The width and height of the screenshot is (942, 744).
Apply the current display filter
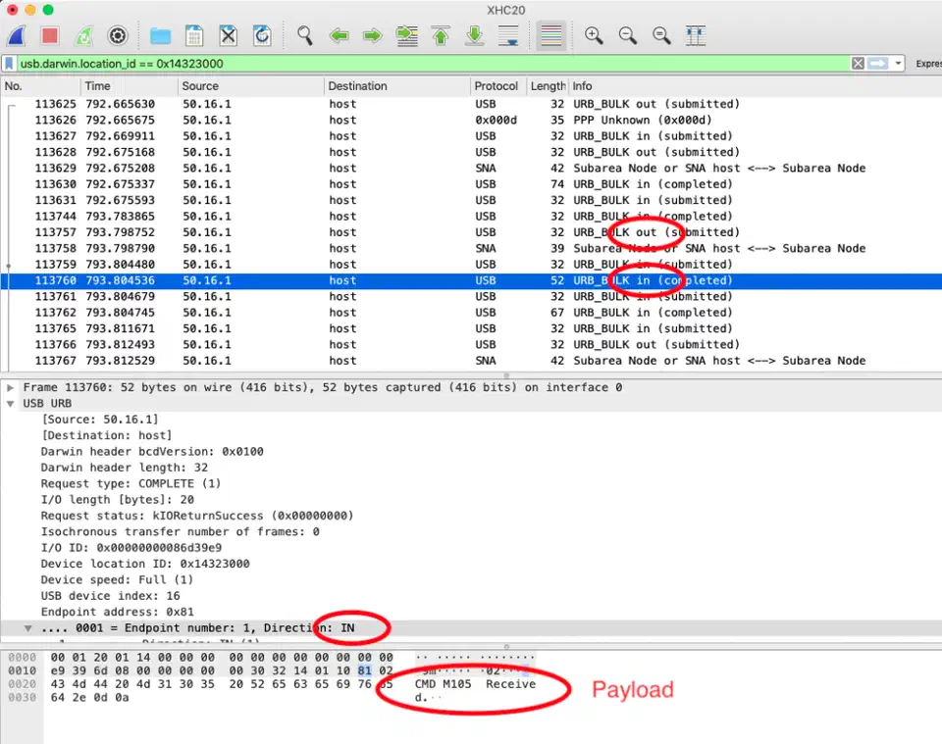877,62
